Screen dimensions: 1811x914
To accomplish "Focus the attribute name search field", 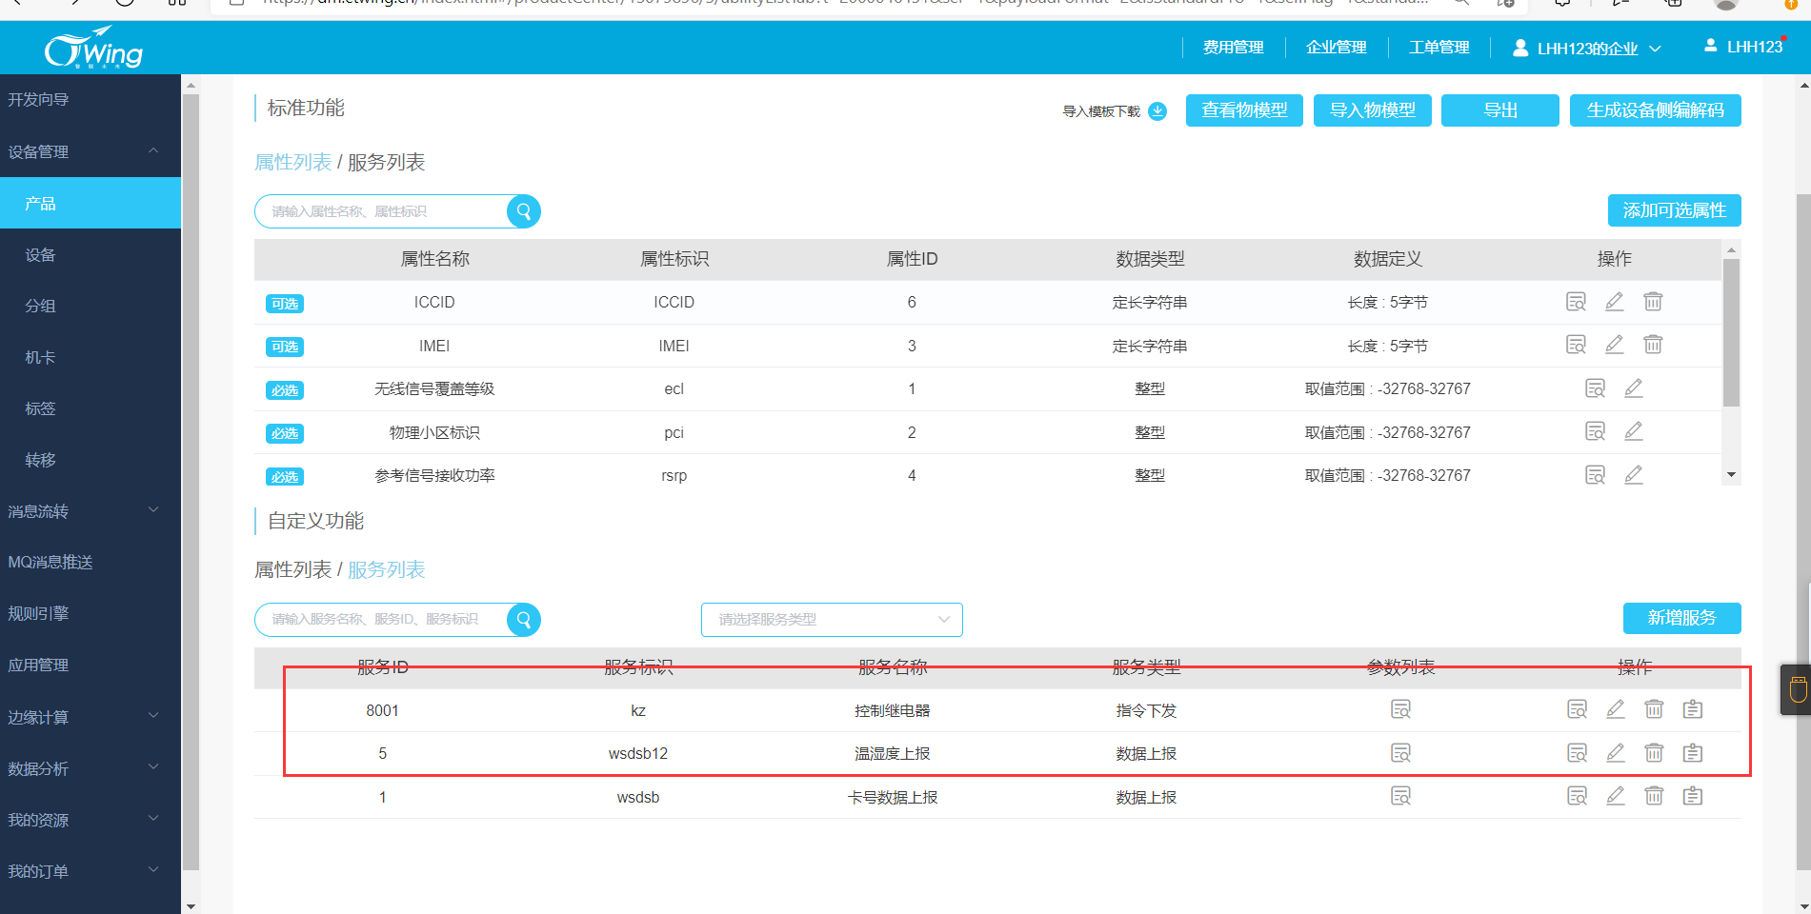I will click(x=381, y=211).
